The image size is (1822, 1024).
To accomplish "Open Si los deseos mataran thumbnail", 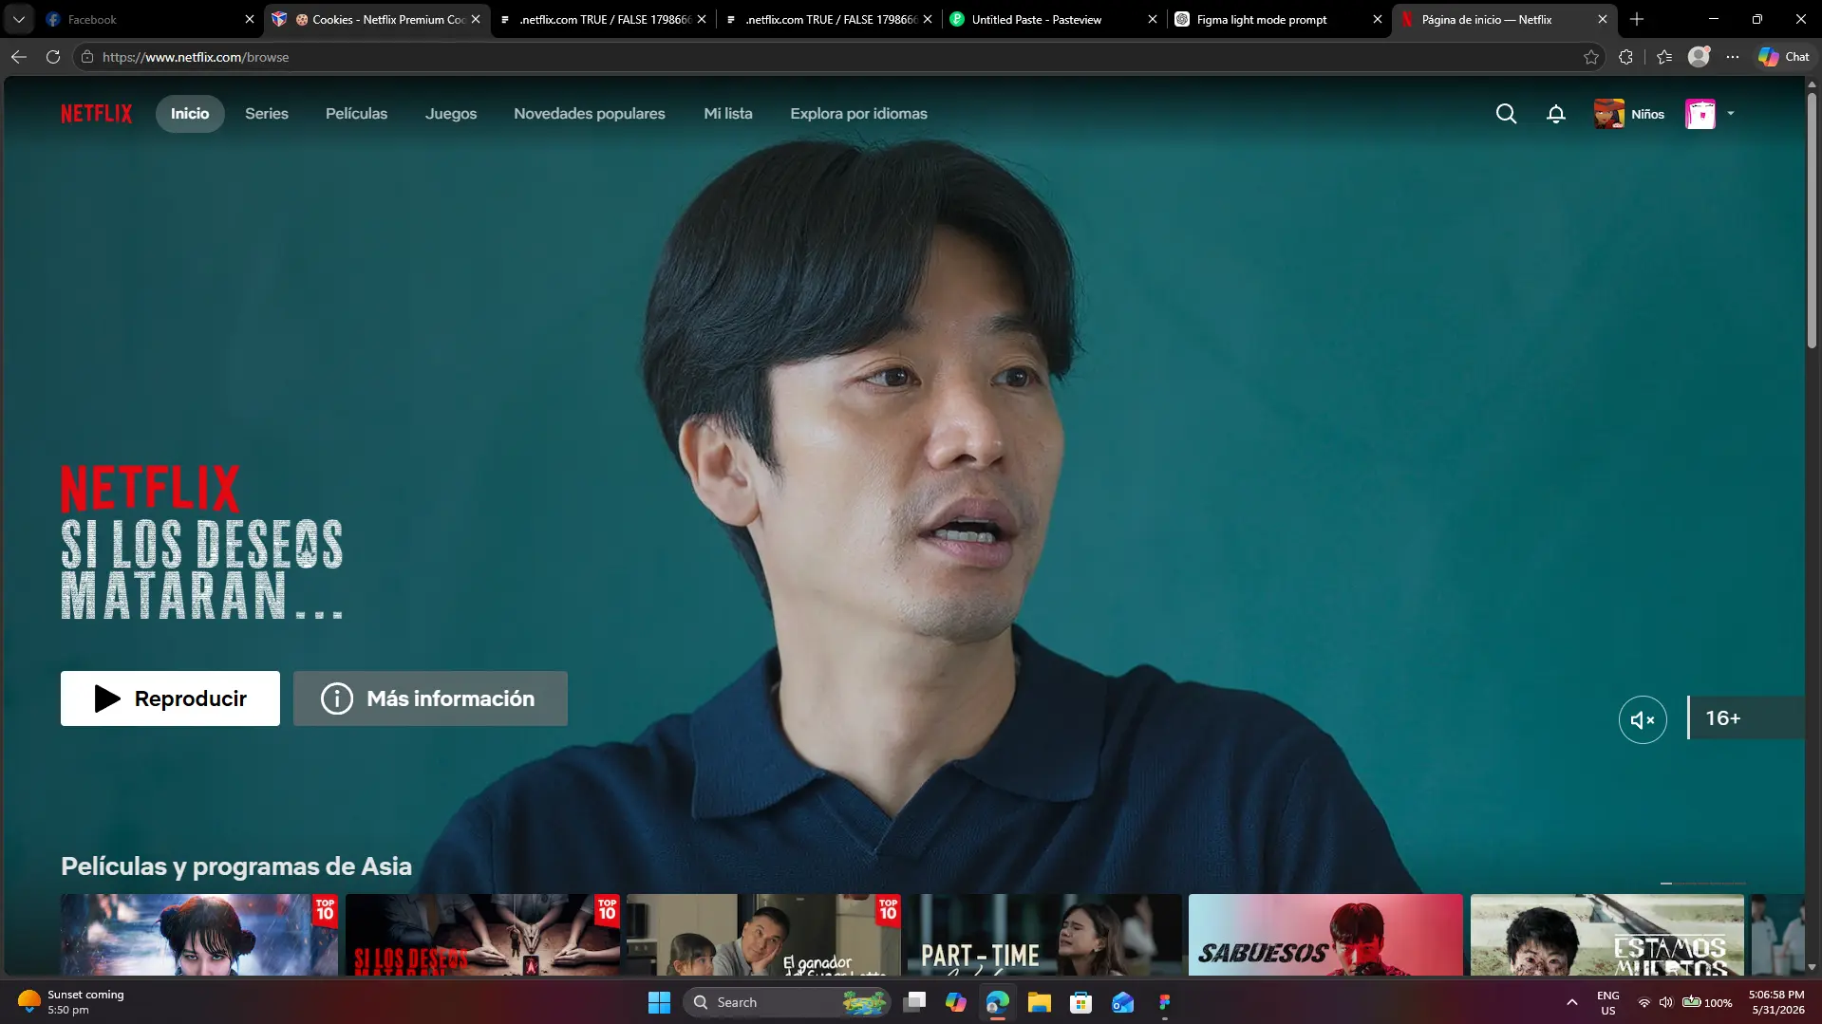I will 482,935.
